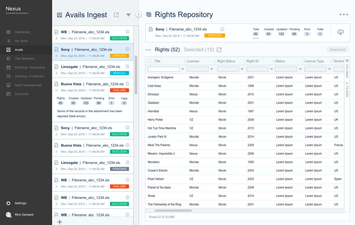Image resolution: width=355 pixels, height=225 pixels.
Task: Open the FILTERS side panel
Action: 347,90
